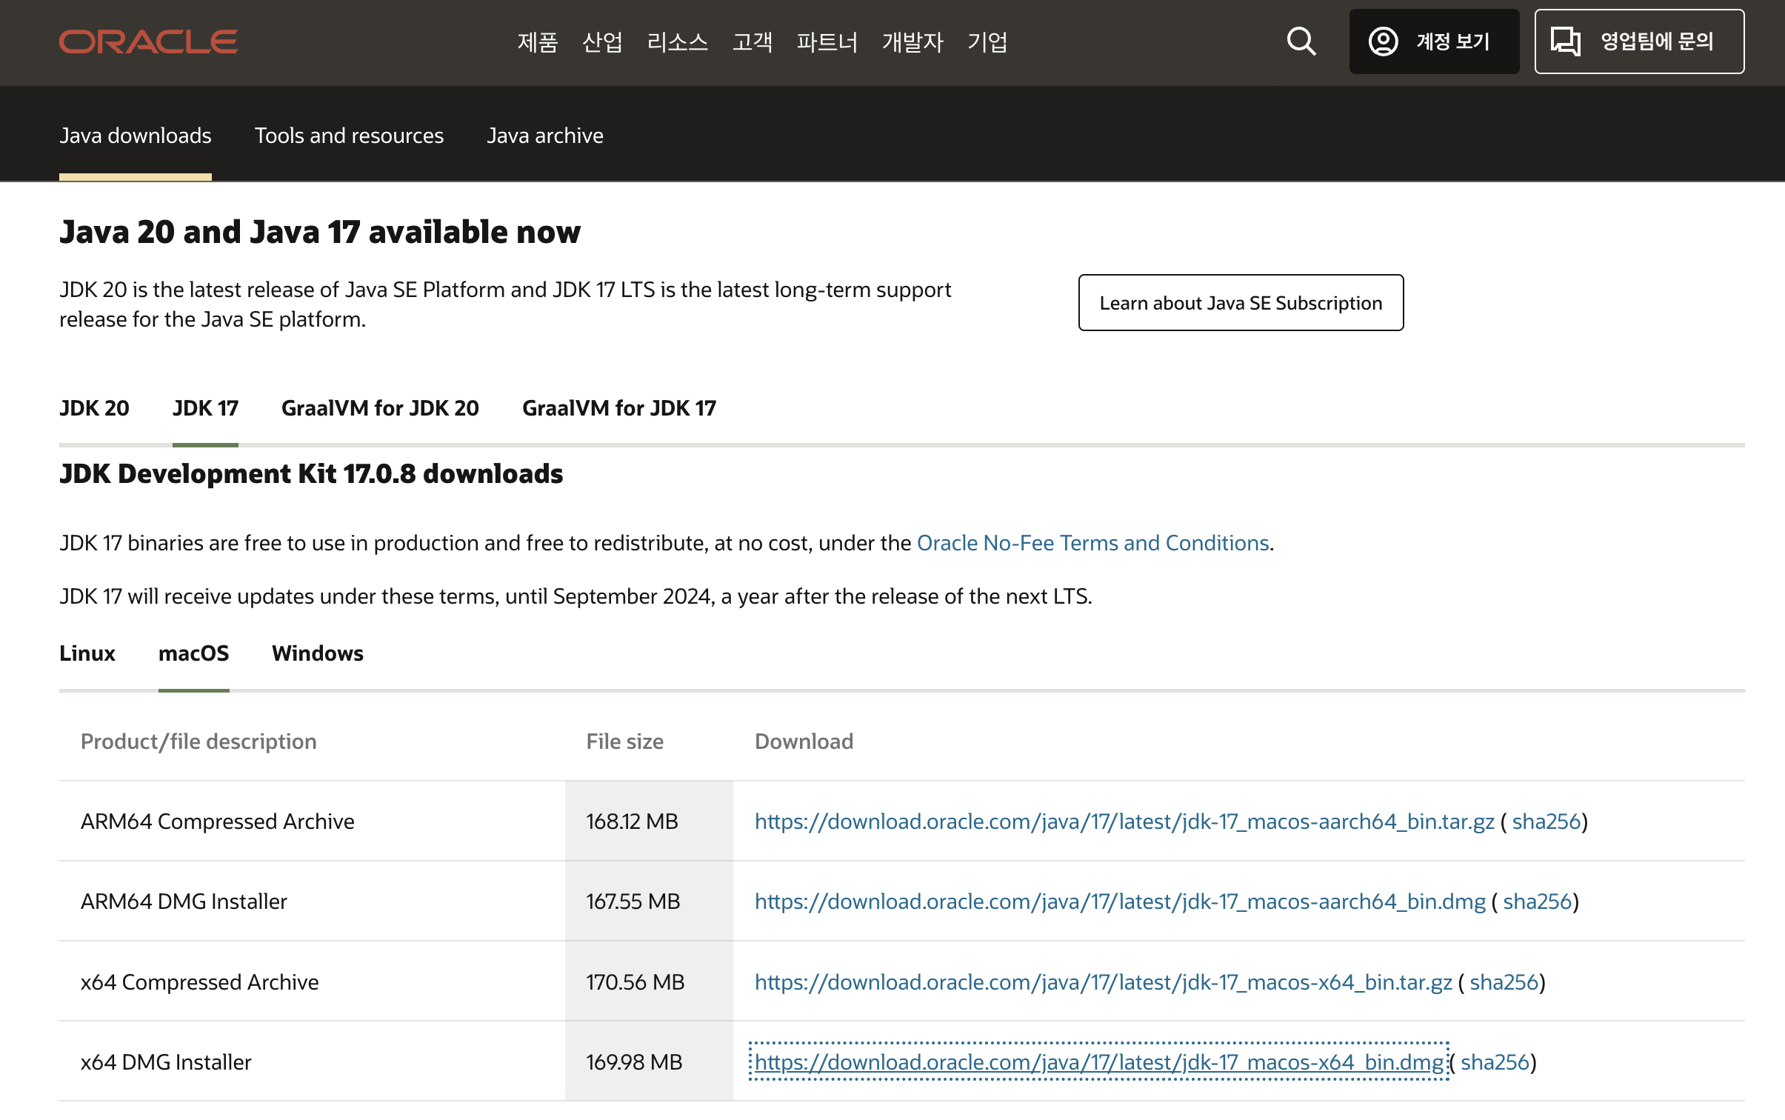Download the x64 DMG Installer
This screenshot has width=1785, height=1120.
tap(1100, 1061)
